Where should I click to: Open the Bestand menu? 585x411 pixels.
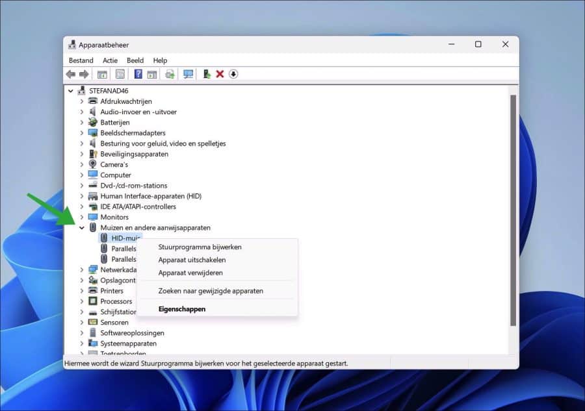(81, 60)
